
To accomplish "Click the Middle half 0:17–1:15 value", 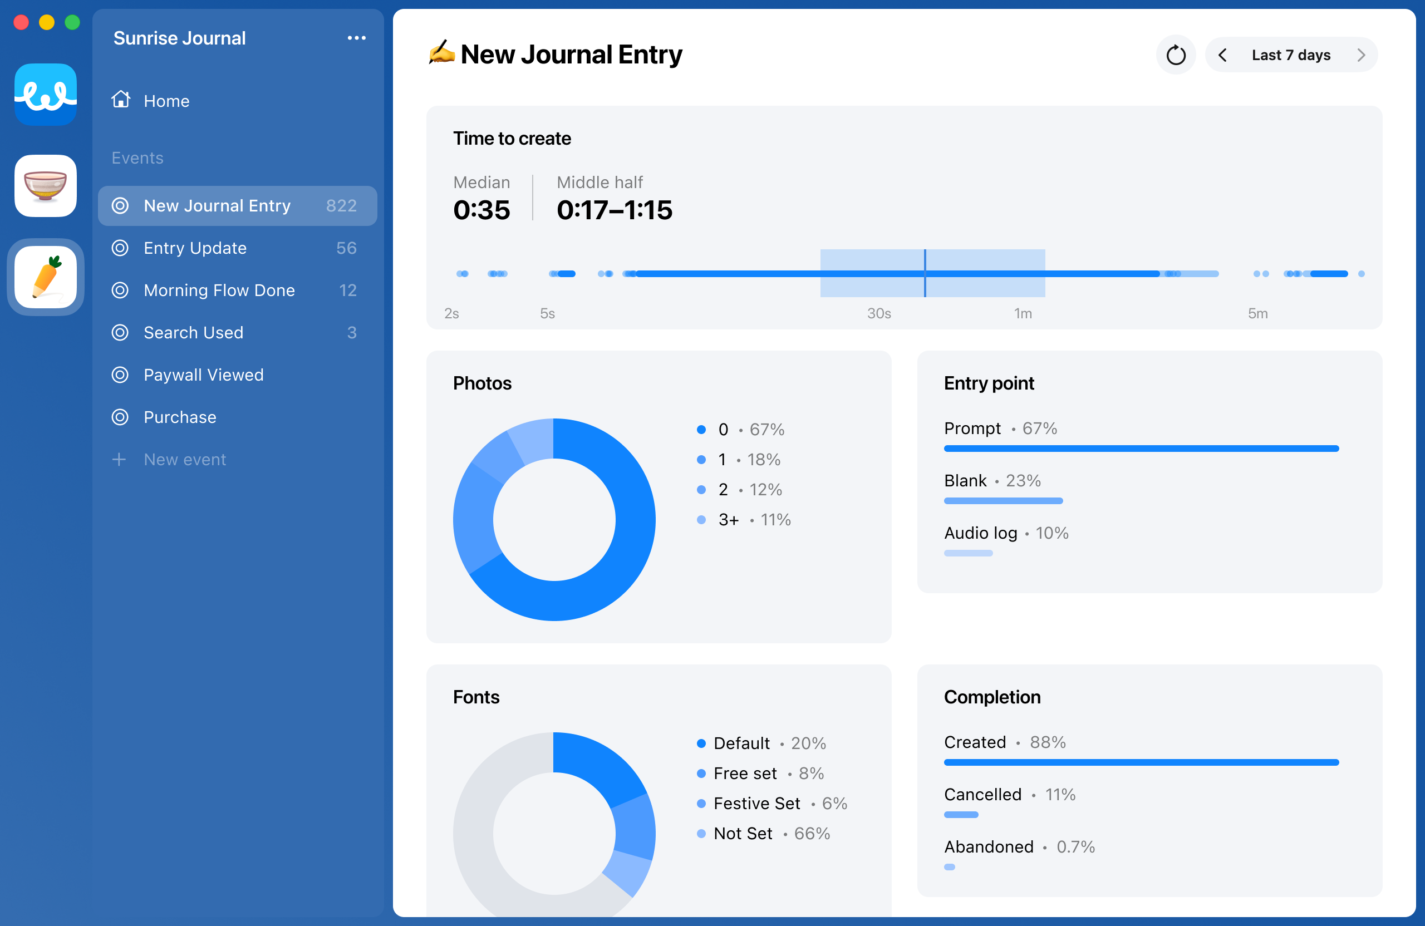I will coord(615,210).
